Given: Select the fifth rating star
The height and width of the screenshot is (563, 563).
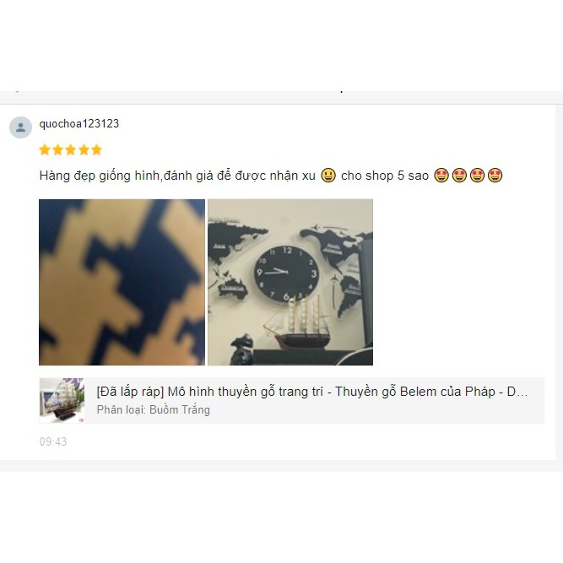Looking at the screenshot, I should coord(96,149).
